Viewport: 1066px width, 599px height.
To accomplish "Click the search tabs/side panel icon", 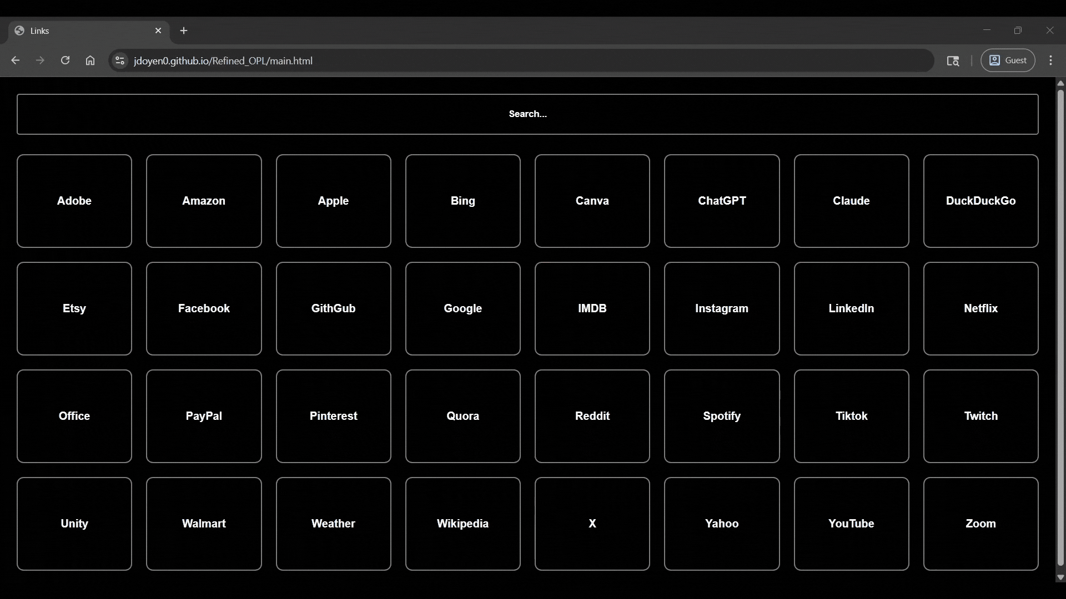I will pos(953,60).
